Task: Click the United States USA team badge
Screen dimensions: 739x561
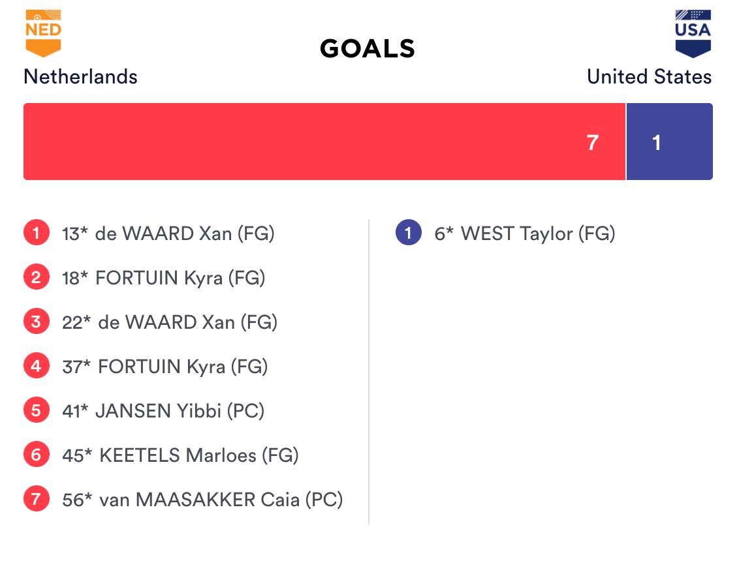Action: coord(693,33)
